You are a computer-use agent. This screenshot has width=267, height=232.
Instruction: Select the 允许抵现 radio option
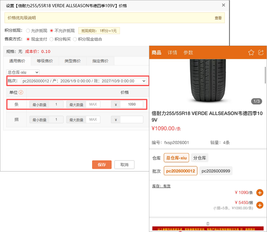28,31
